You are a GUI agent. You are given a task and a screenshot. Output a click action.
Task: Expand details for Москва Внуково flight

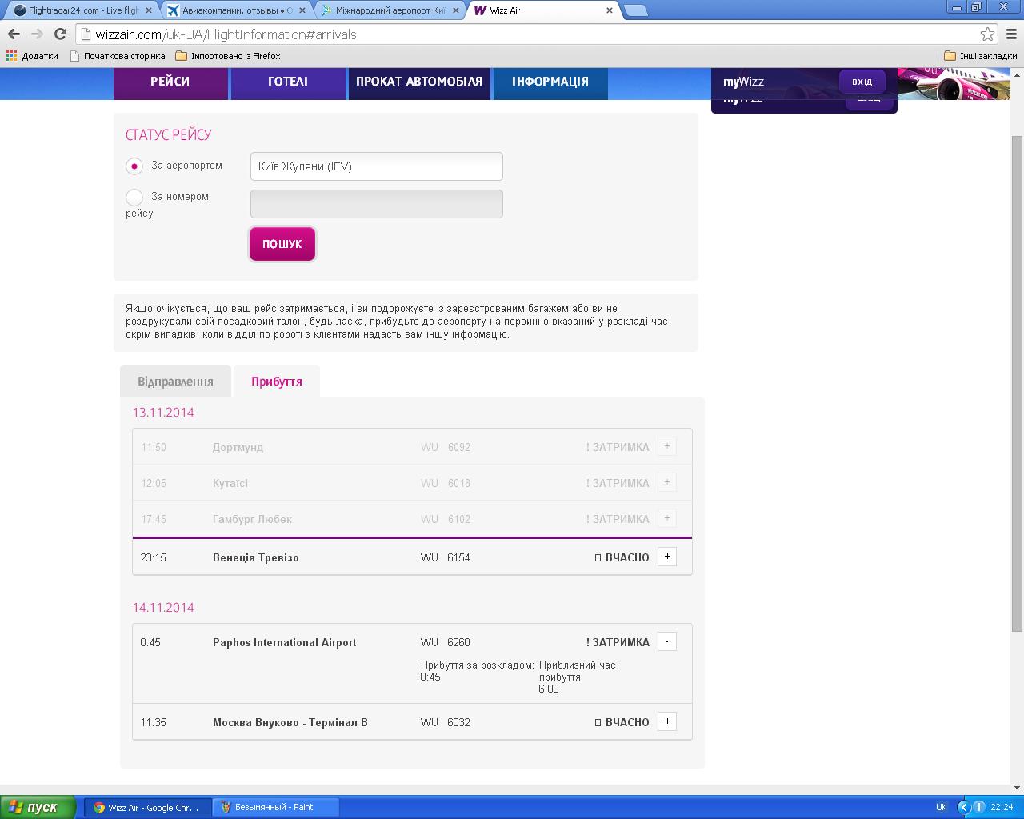(667, 721)
